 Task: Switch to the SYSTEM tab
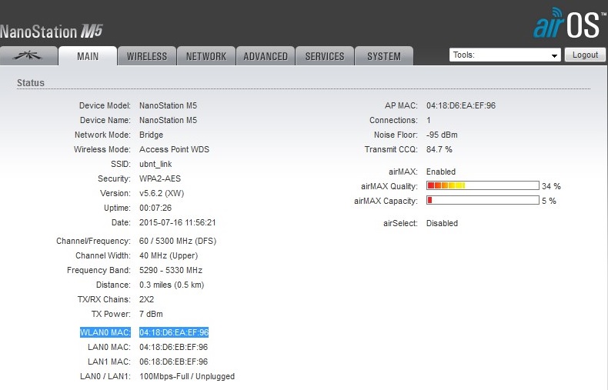click(384, 56)
